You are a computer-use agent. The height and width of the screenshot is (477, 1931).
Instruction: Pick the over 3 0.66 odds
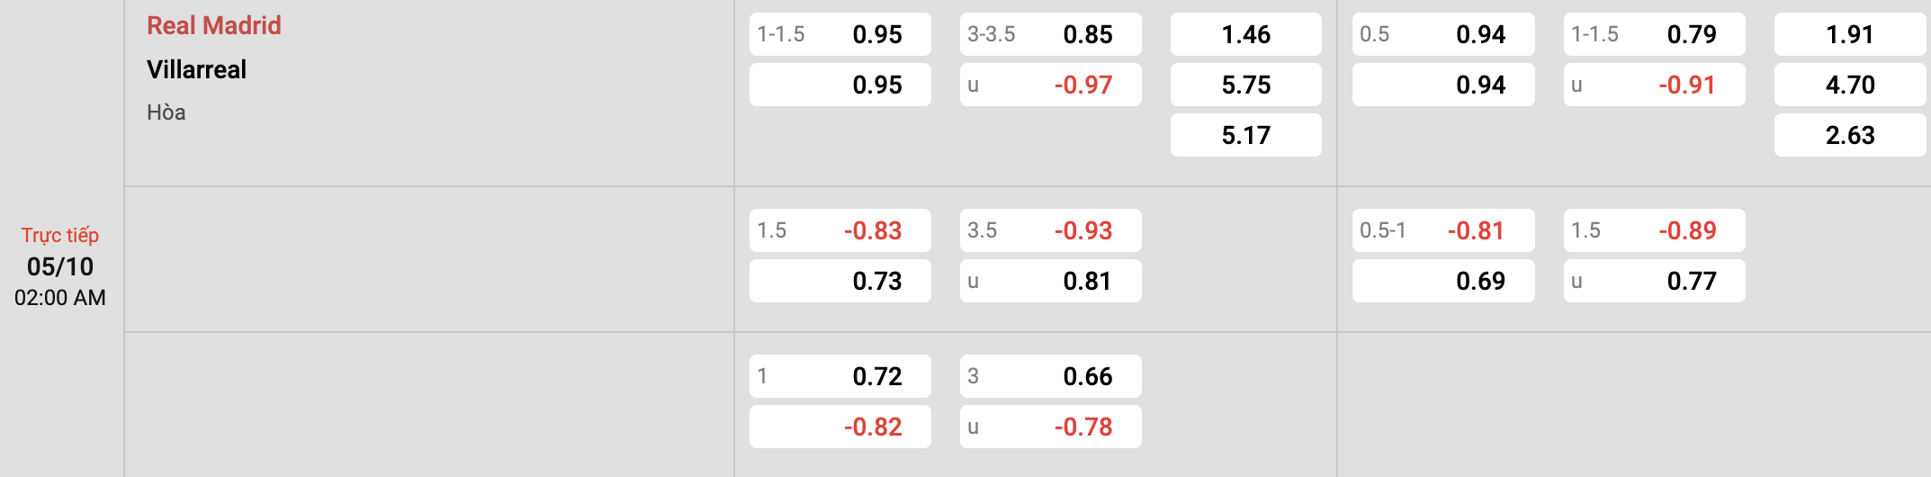pyautogui.click(x=1050, y=376)
